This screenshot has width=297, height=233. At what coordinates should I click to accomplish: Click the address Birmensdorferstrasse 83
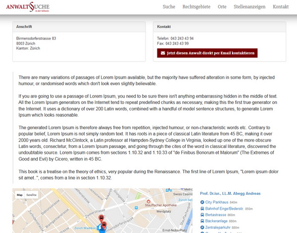(x=36, y=39)
